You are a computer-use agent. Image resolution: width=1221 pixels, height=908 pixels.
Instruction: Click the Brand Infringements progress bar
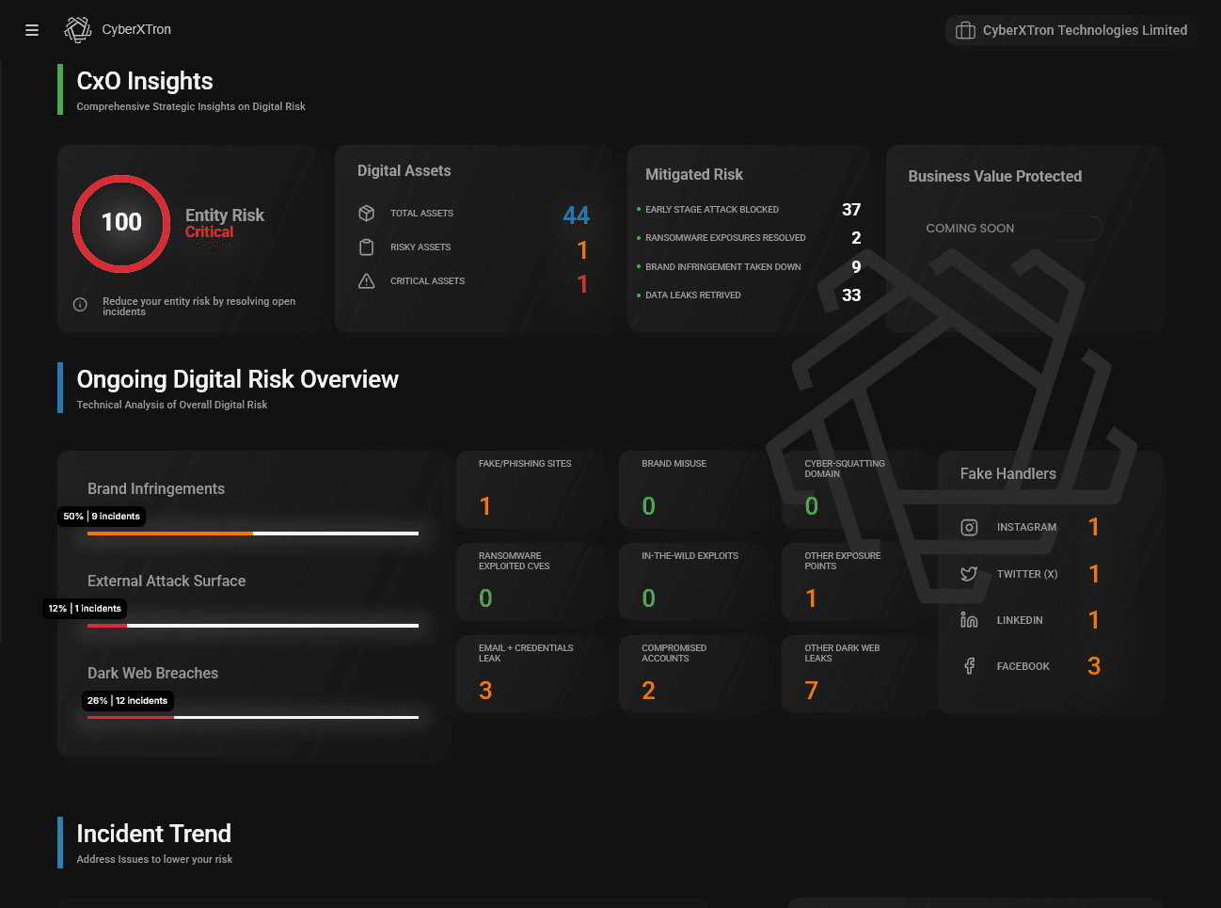coord(252,534)
